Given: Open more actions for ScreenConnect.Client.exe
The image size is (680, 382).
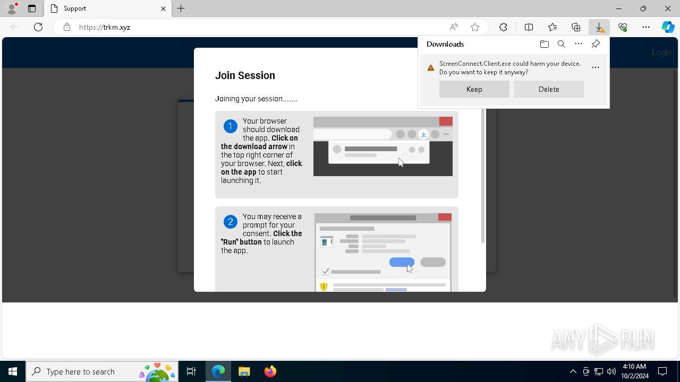Looking at the screenshot, I should pos(596,67).
